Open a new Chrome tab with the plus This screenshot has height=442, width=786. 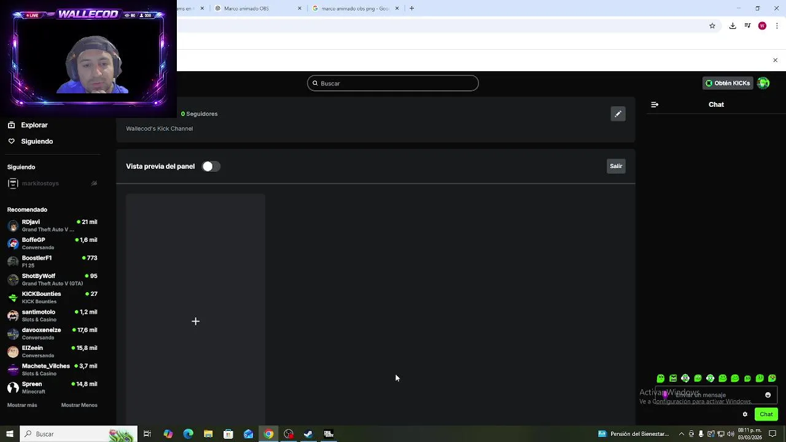click(411, 9)
